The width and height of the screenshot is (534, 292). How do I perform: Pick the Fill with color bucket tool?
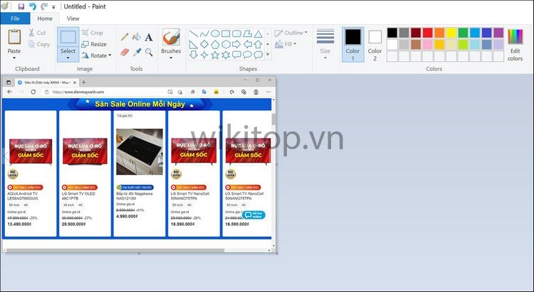[137, 37]
